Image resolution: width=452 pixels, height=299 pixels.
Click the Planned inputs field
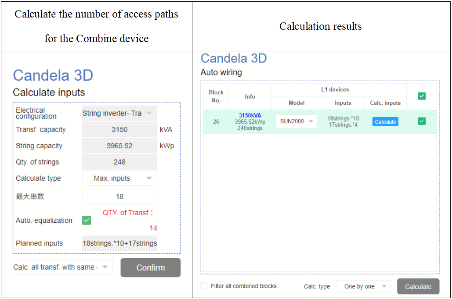pyautogui.click(x=119, y=243)
